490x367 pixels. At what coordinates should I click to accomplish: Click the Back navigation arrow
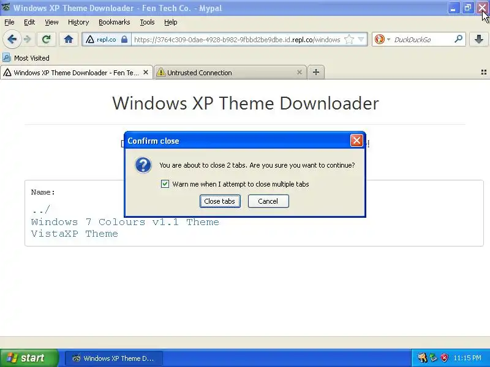click(x=12, y=39)
